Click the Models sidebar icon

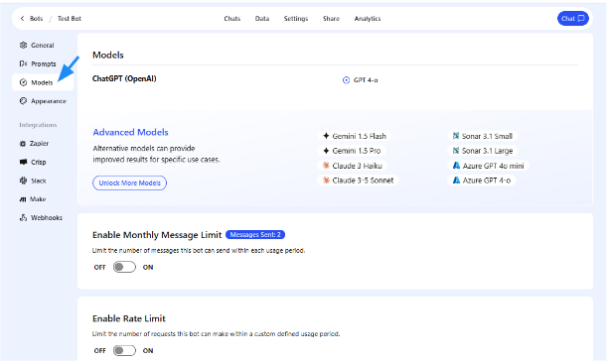(x=23, y=82)
